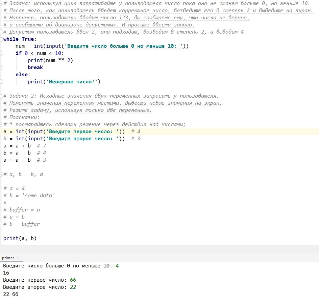Toggle fold marker at '# * постарайтесь' comment line
Image resolution: width=319 pixels, height=302 pixels.
(x=1, y=124)
